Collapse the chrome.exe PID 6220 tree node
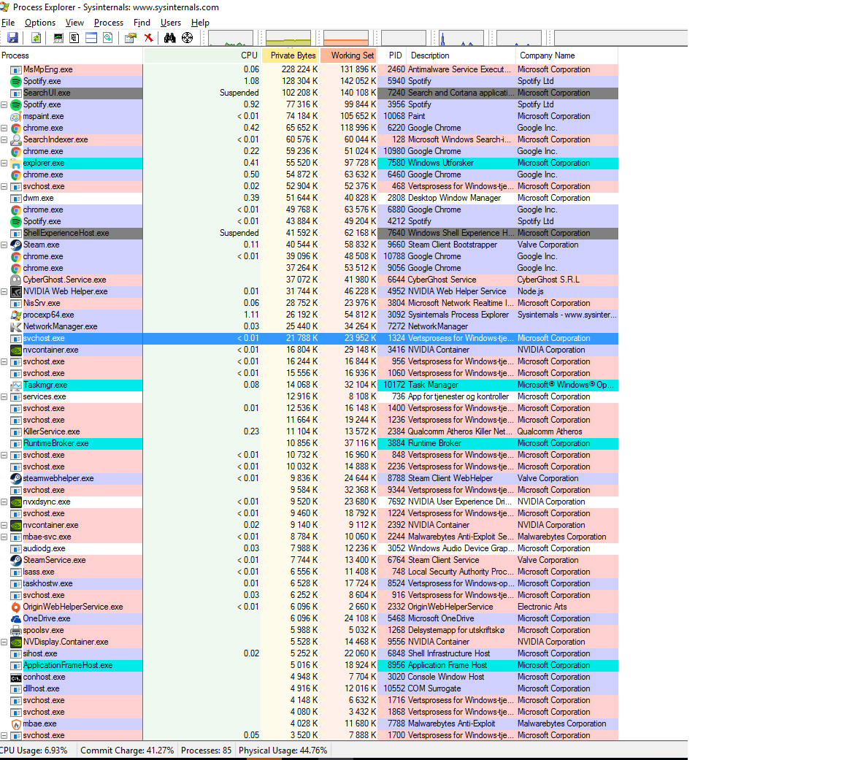This screenshot has height=760, width=841. pyautogui.click(x=4, y=128)
